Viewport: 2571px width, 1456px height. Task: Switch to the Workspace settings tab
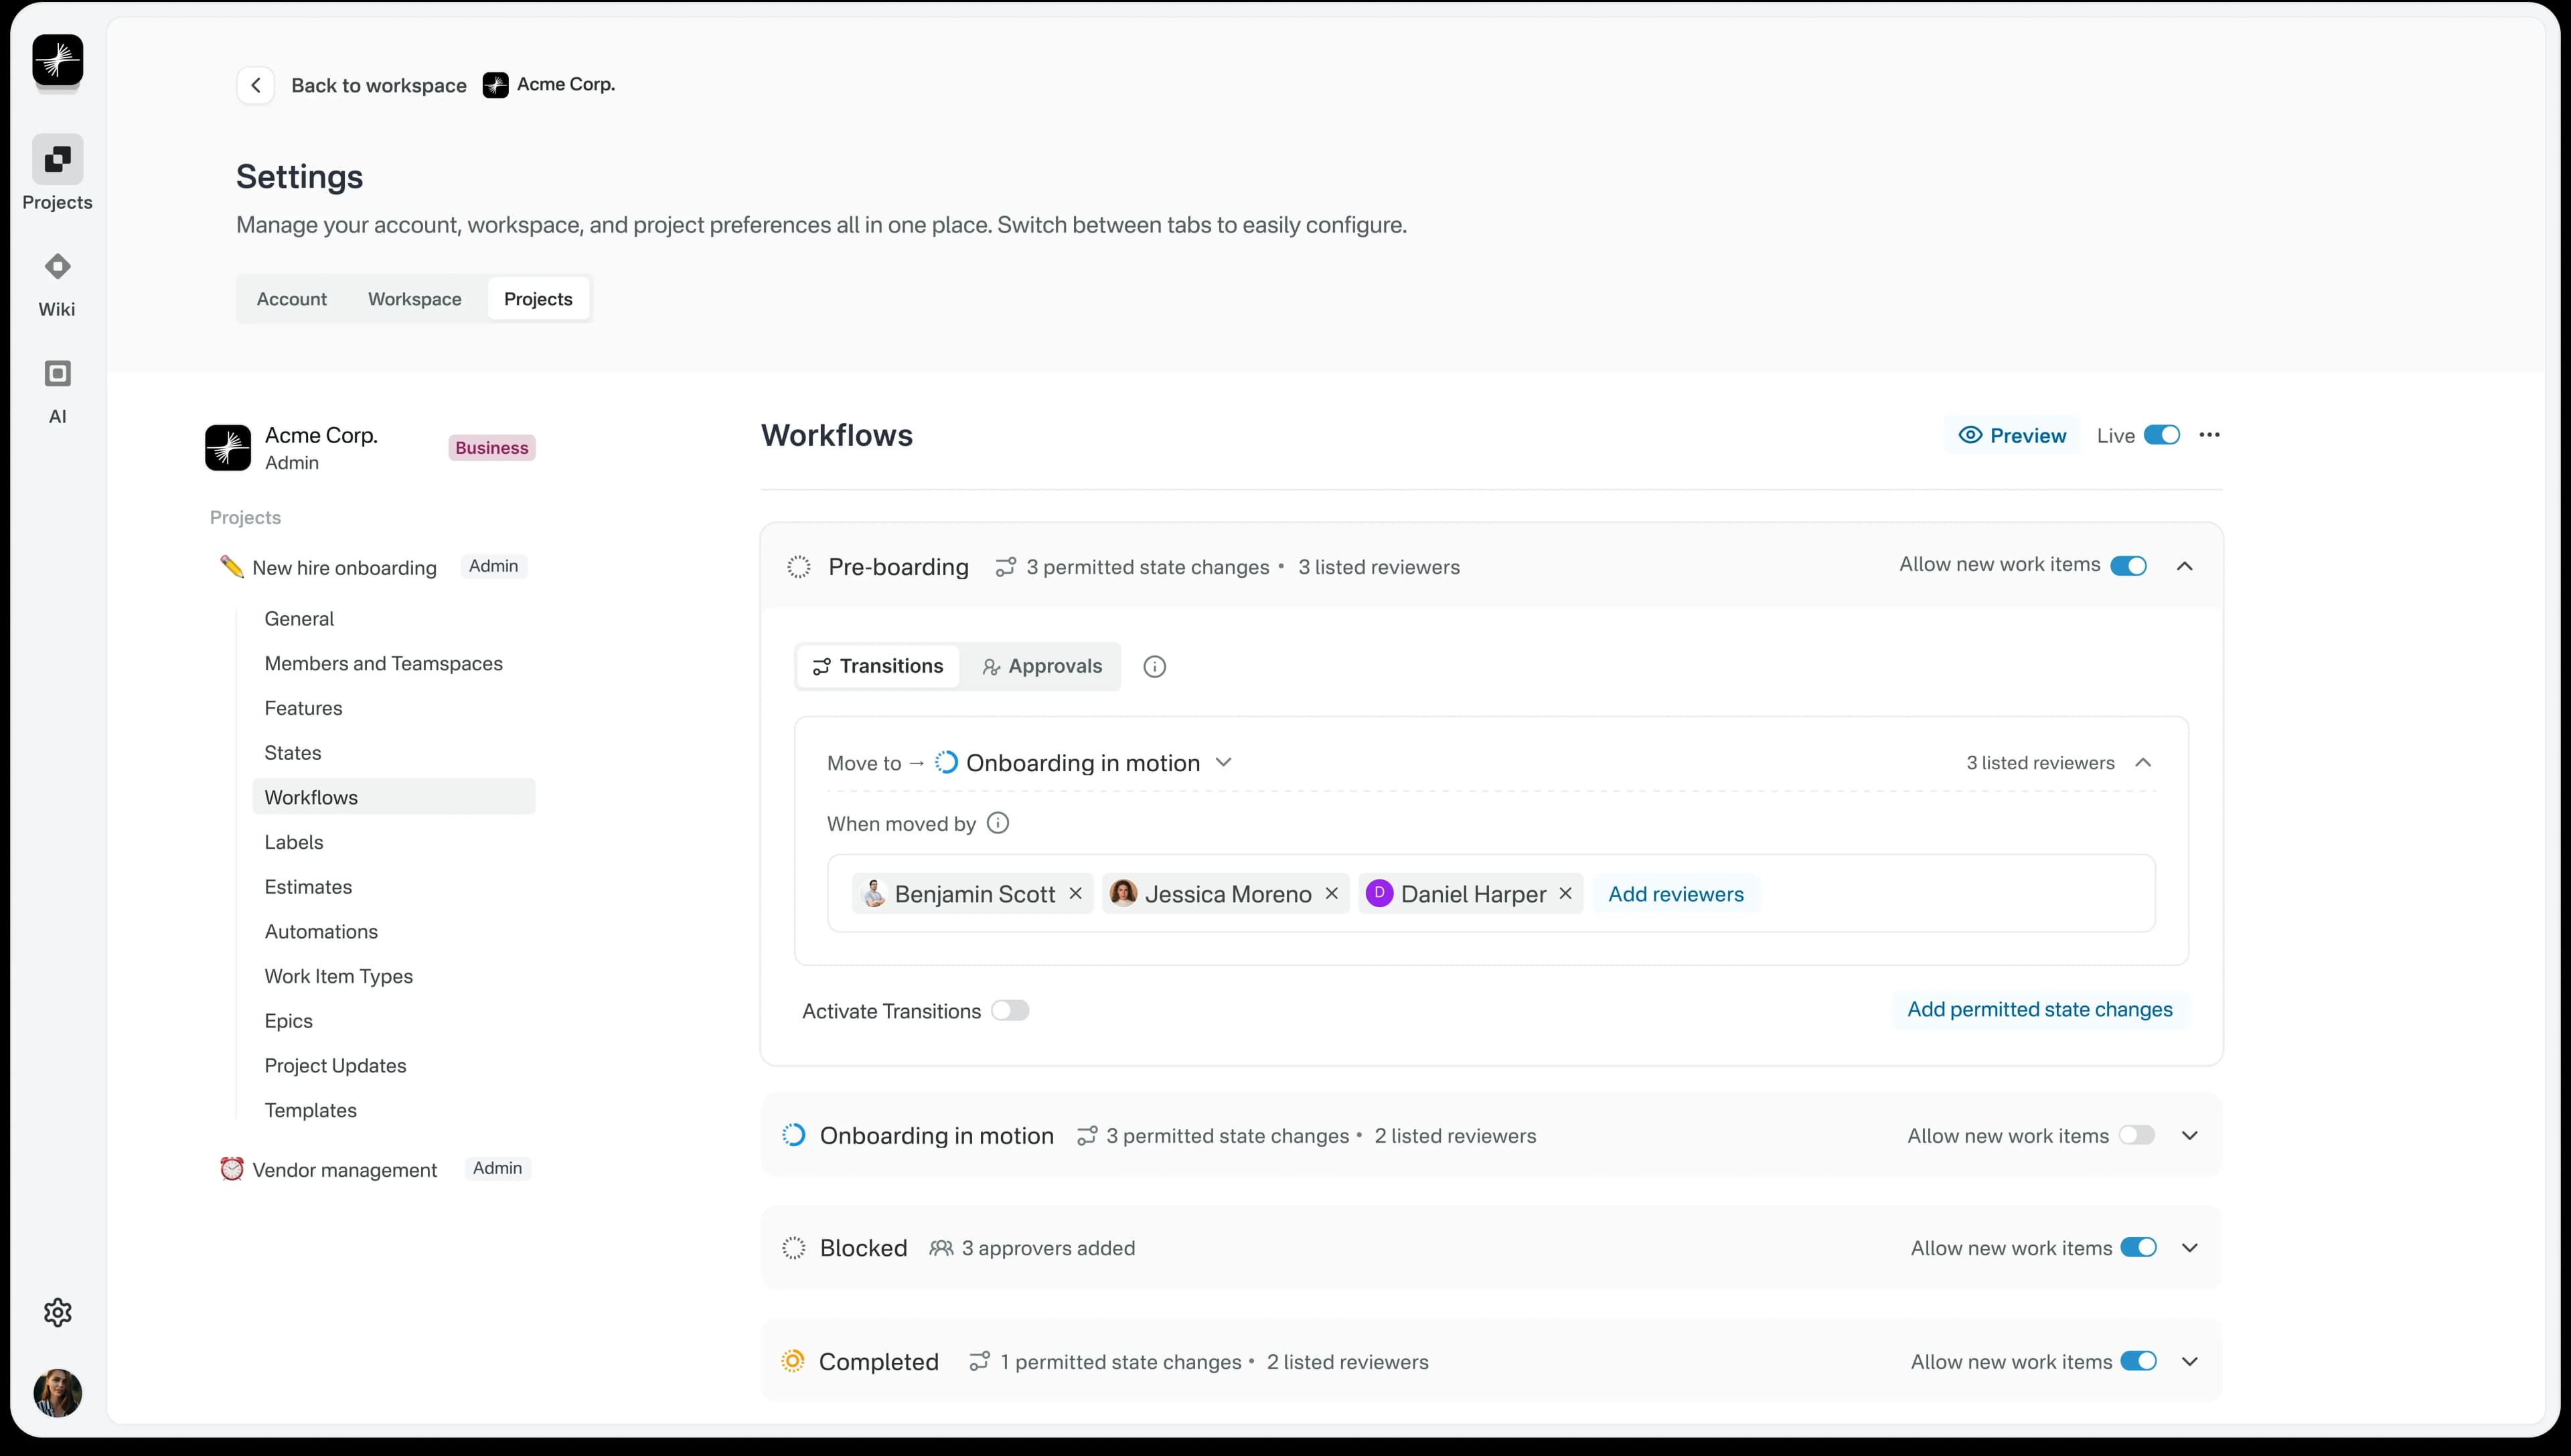[x=414, y=298]
